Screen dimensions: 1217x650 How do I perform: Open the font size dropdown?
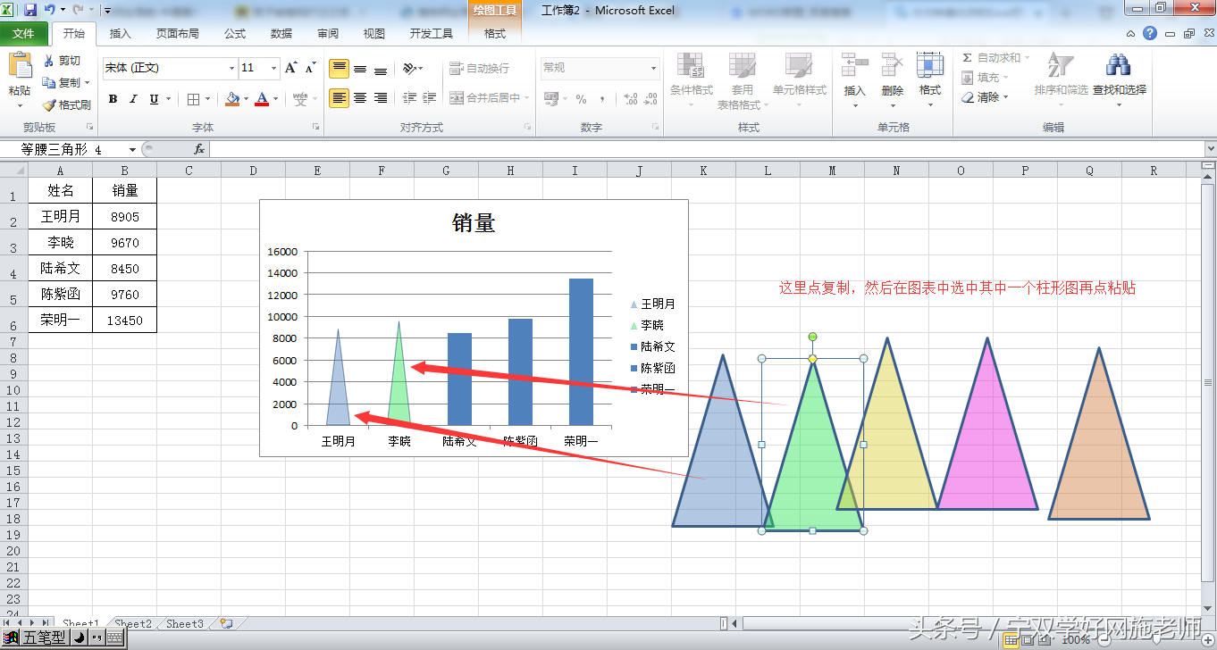click(273, 68)
